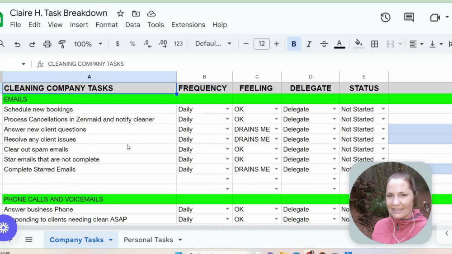Open the Data menu
Viewport: 452px width, 254px height.
pyautogui.click(x=132, y=25)
